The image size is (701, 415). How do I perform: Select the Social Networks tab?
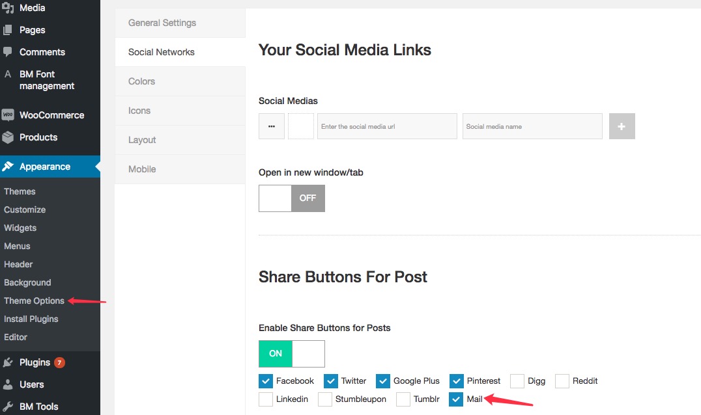coord(180,52)
